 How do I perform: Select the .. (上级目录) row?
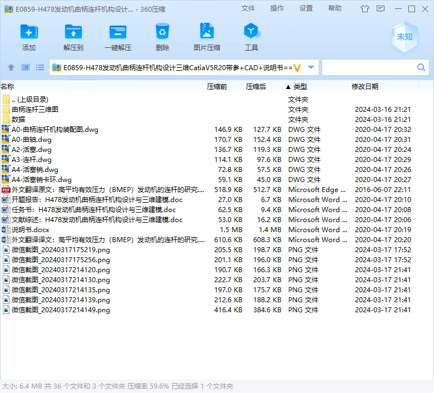click(x=210, y=99)
